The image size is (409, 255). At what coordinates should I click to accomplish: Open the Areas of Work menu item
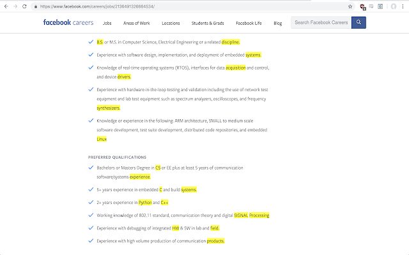click(136, 23)
